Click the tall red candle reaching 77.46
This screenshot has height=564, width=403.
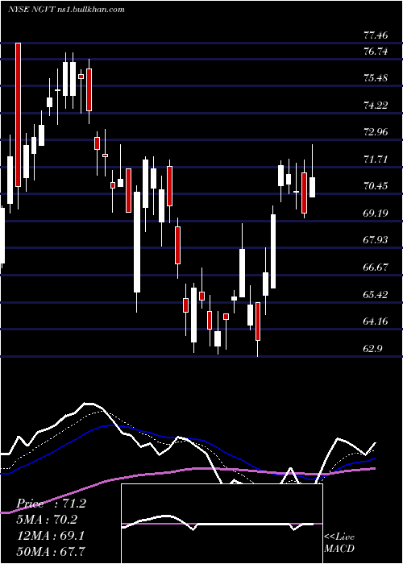18,114
